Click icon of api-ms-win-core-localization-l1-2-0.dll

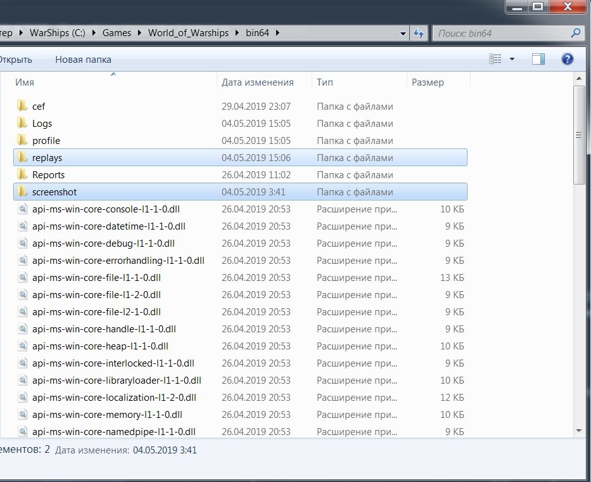[x=23, y=396]
